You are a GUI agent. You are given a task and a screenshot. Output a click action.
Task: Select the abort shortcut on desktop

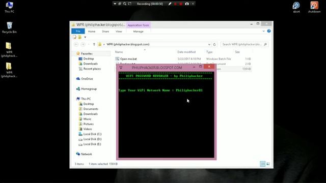pyautogui.click(x=296, y=7)
